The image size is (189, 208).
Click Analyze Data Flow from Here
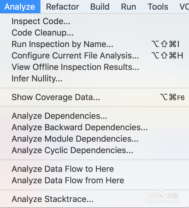(68, 180)
